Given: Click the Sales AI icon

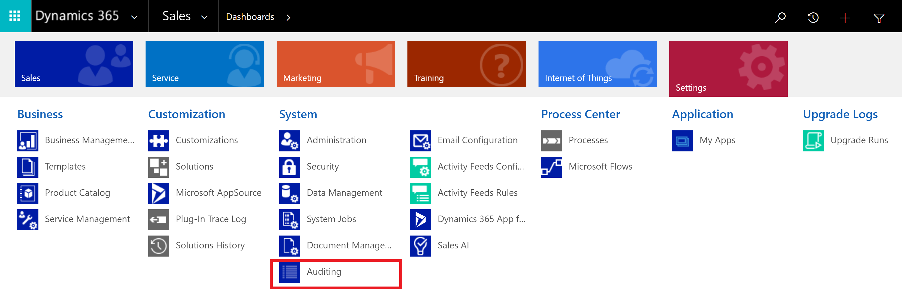Looking at the screenshot, I should click(x=421, y=246).
